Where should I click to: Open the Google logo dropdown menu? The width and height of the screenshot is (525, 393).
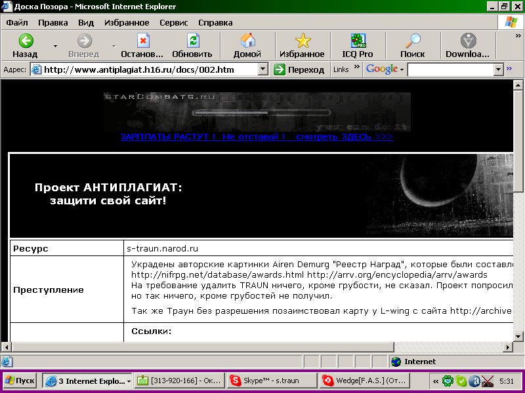click(x=402, y=70)
